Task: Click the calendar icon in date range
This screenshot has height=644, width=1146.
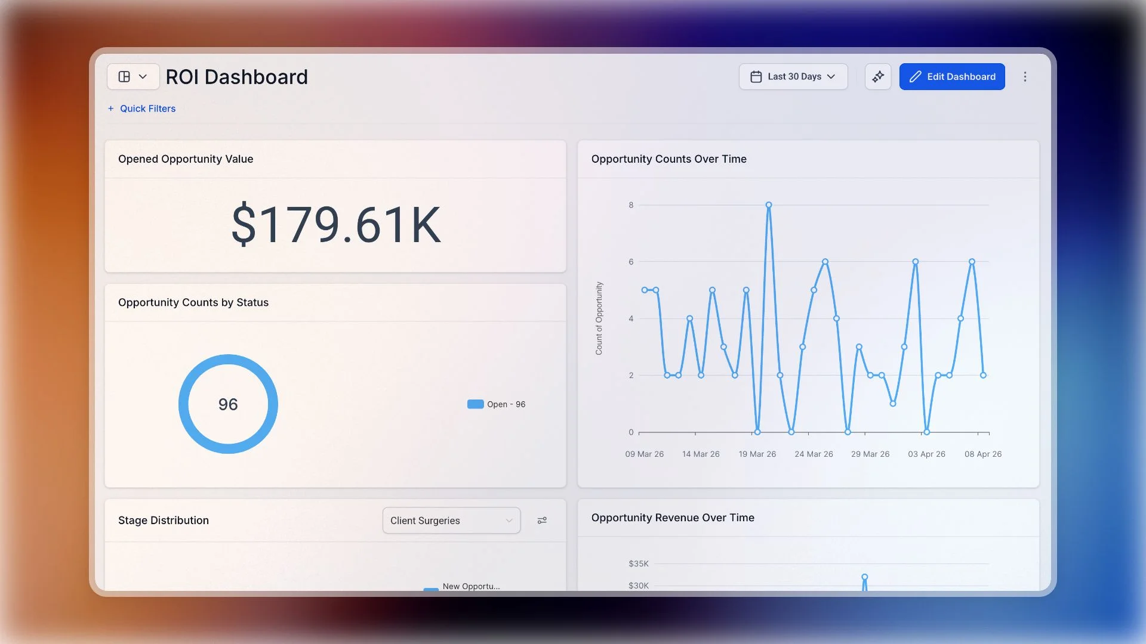Action: click(x=756, y=77)
